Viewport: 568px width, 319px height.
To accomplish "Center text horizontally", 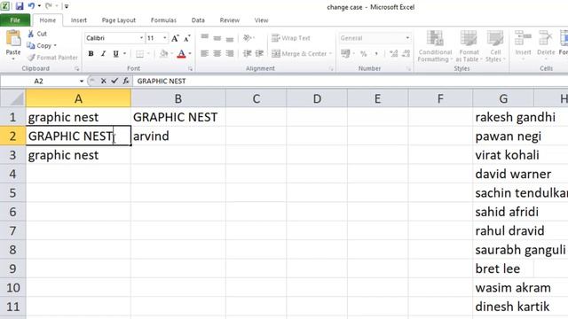I will click(217, 53).
